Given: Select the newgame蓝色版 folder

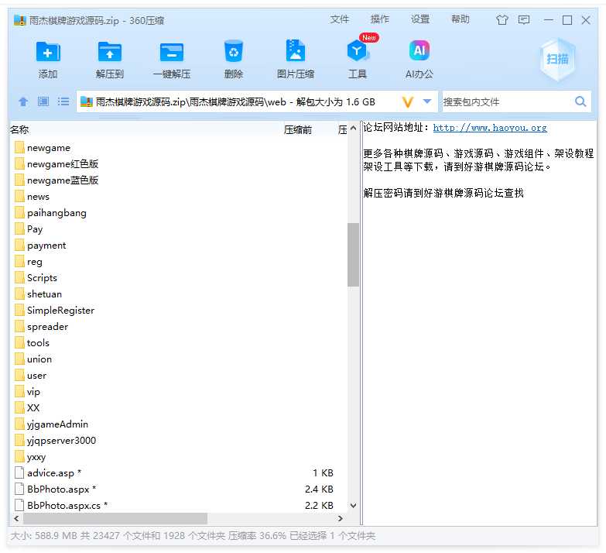Looking at the screenshot, I should (56, 180).
